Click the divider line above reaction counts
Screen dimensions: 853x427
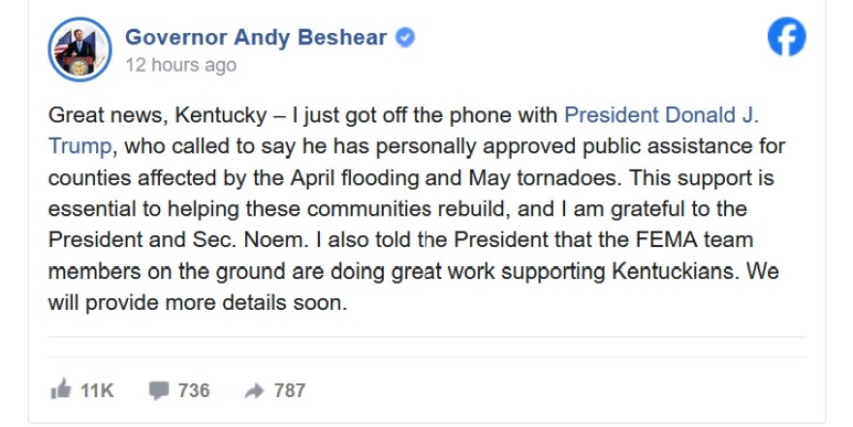[x=426, y=357]
